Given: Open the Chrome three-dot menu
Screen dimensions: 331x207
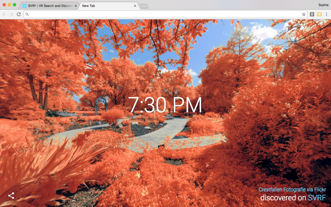Looking at the screenshot, I should coord(327,14).
